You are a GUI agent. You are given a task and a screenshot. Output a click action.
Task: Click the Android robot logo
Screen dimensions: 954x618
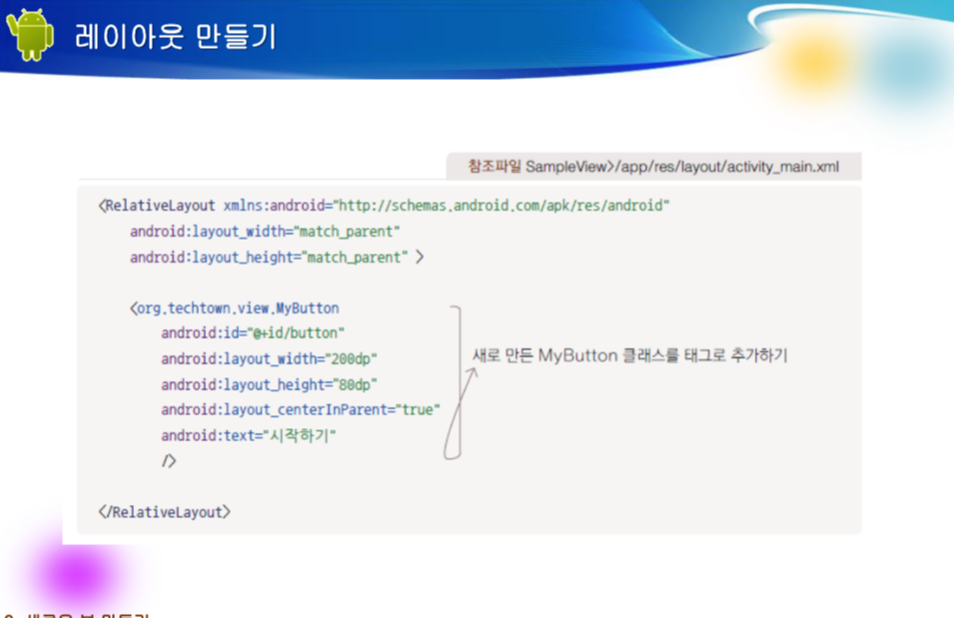click(30, 35)
